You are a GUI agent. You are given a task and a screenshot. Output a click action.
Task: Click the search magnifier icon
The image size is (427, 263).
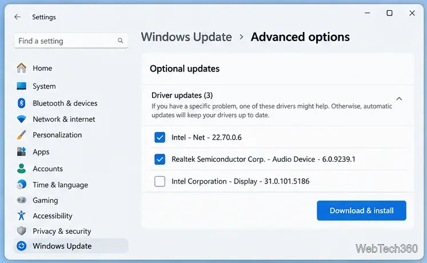(121, 41)
